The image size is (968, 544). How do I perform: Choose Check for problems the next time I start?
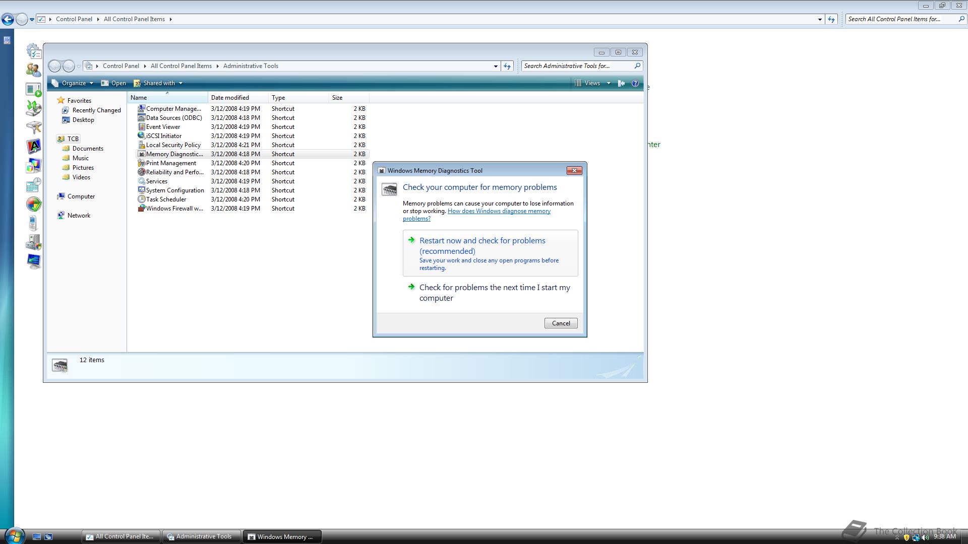[x=490, y=293]
